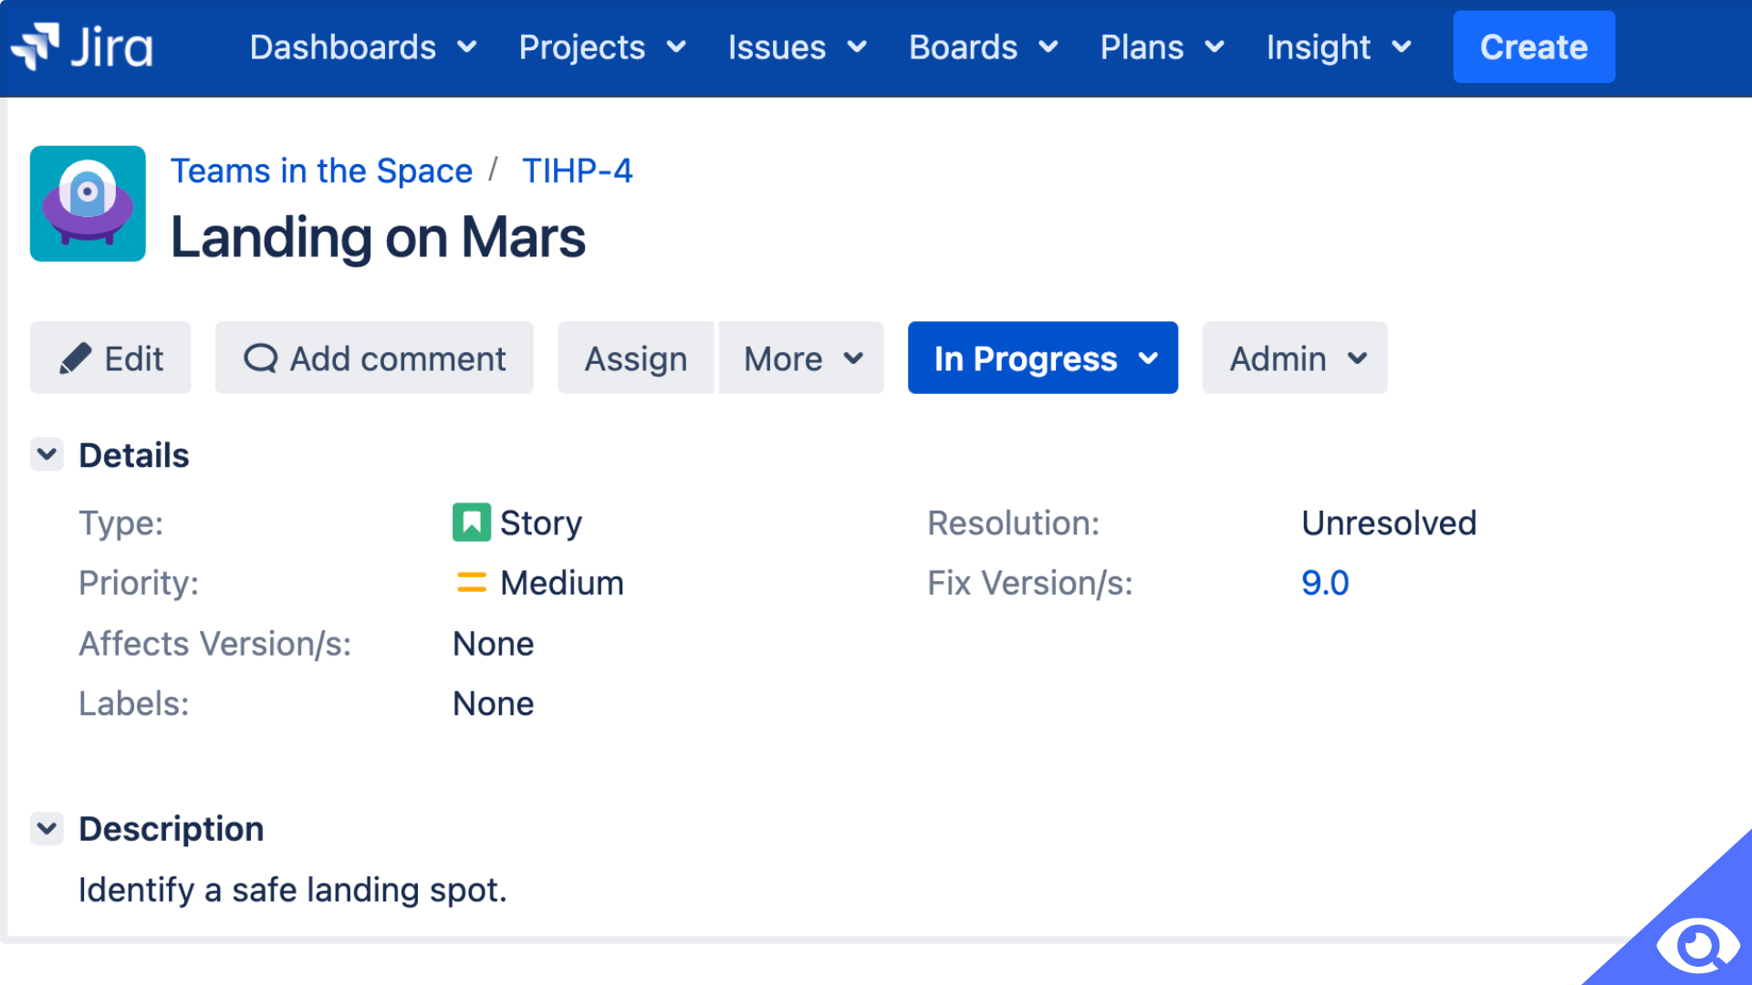The width and height of the screenshot is (1752, 985).
Task: Click the Medium priority icon
Action: click(x=469, y=584)
